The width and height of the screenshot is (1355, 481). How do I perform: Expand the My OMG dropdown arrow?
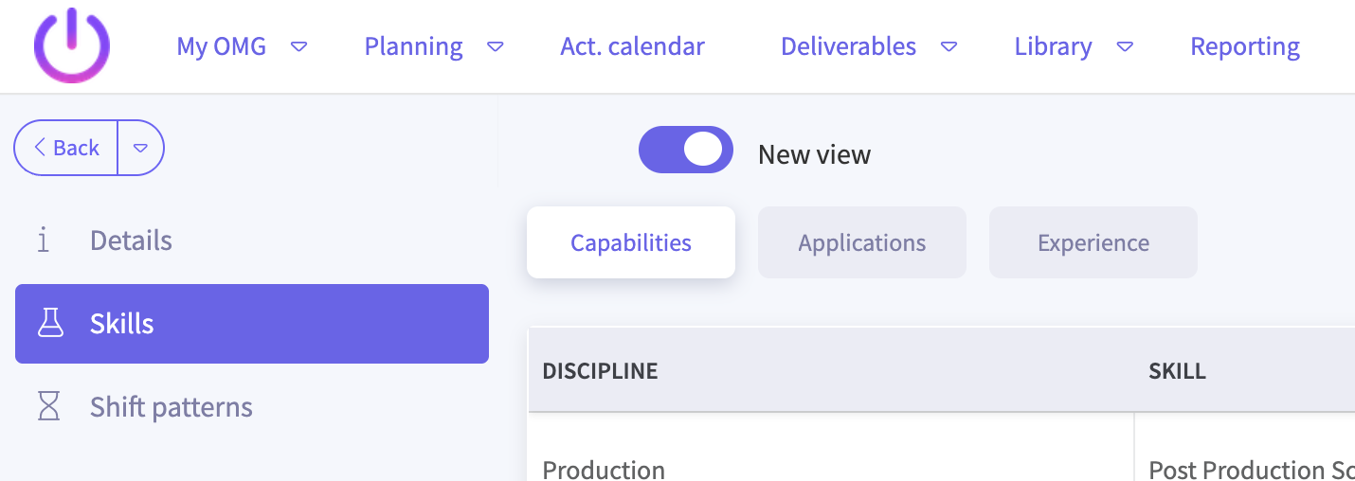pyautogui.click(x=299, y=46)
